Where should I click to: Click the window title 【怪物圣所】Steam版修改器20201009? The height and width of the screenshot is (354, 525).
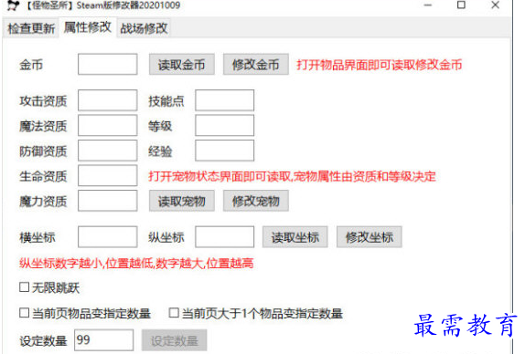tap(102, 5)
